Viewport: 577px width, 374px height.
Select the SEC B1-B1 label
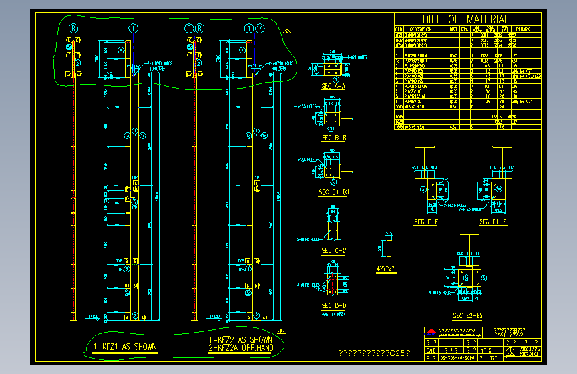(334, 192)
